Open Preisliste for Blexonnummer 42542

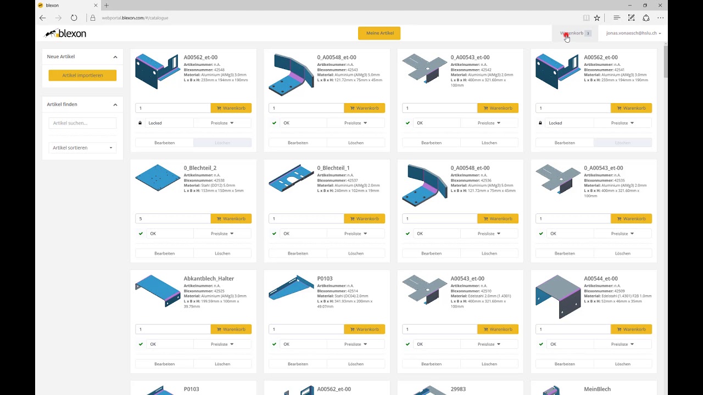tap(489, 123)
